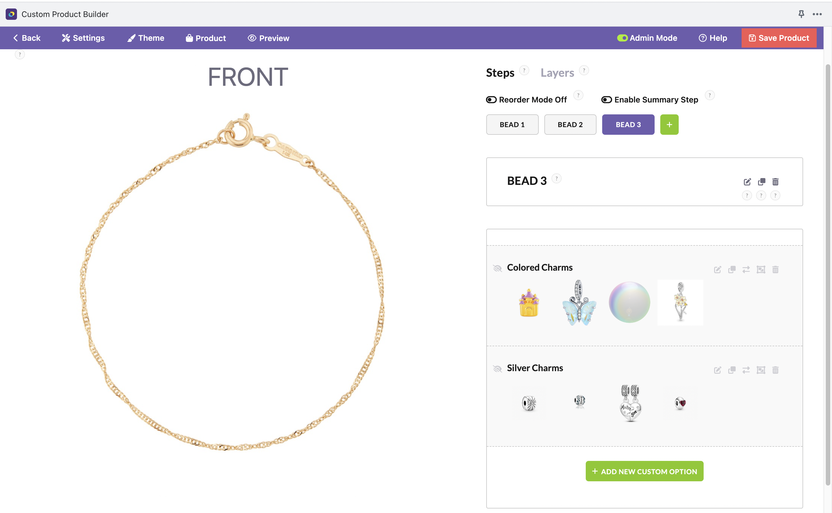Toggle Reorder Mode switch

tap(491, 100)
